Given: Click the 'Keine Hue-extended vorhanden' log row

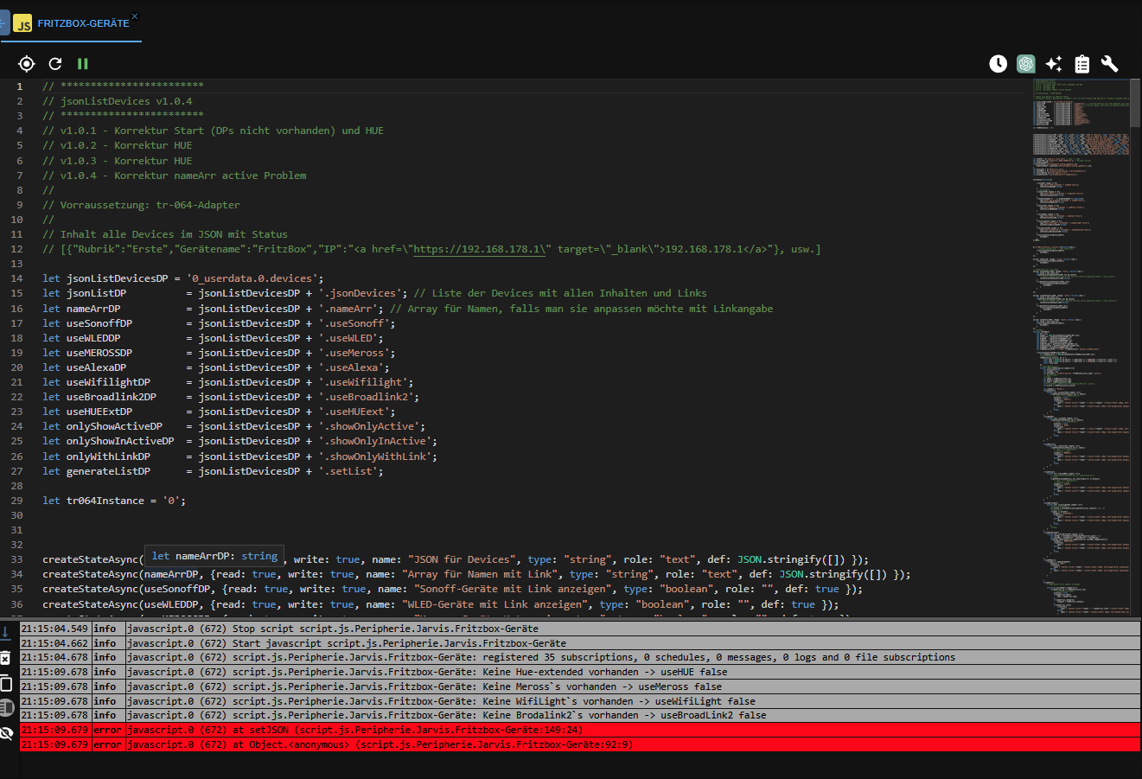Looking at the screenshot, I should point(580,672).
